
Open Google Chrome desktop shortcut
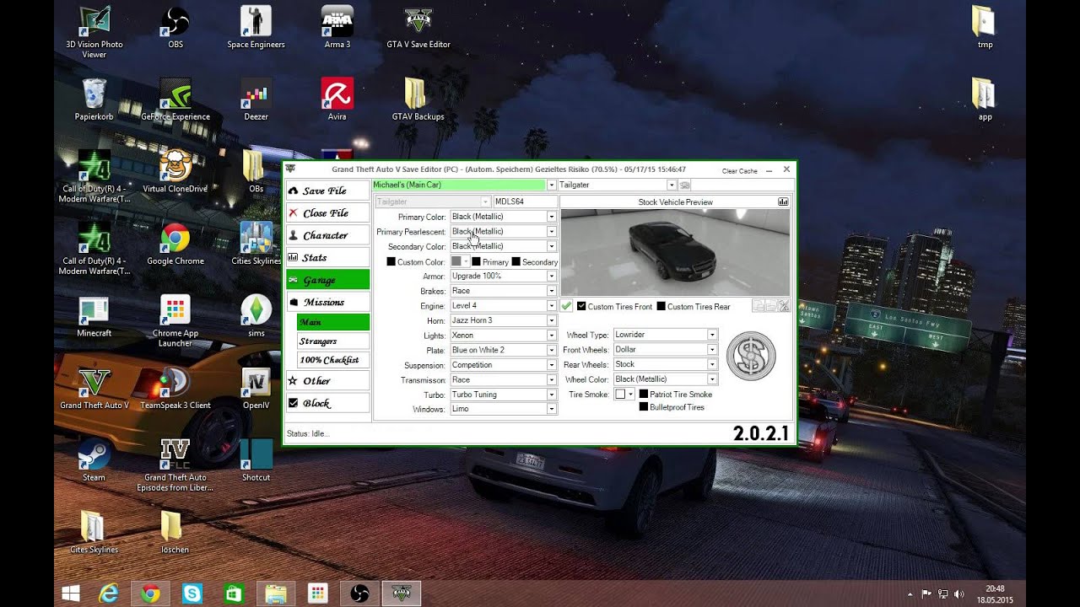coord(175,244)
